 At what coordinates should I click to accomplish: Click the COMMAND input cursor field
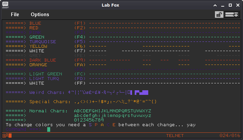point(49,129)
